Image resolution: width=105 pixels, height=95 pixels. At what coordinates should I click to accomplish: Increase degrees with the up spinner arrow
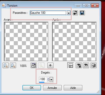pos(48,78)
